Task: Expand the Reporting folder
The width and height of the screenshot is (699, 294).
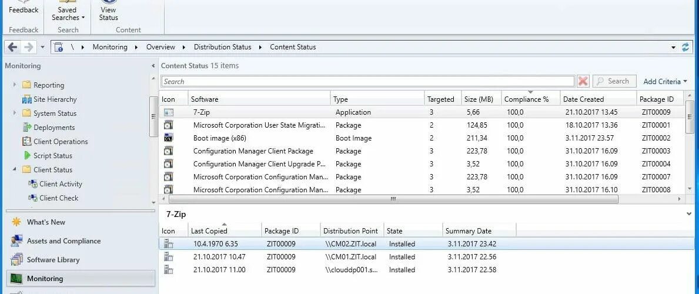Action: tap(15, 85)
